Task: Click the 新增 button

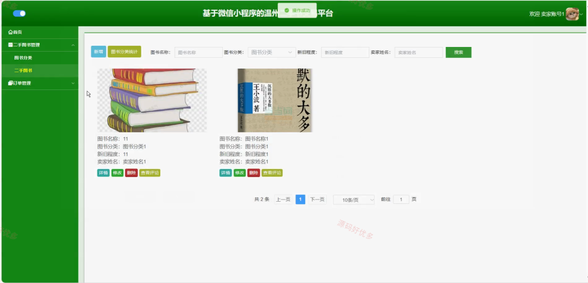Action: (99, 52)
